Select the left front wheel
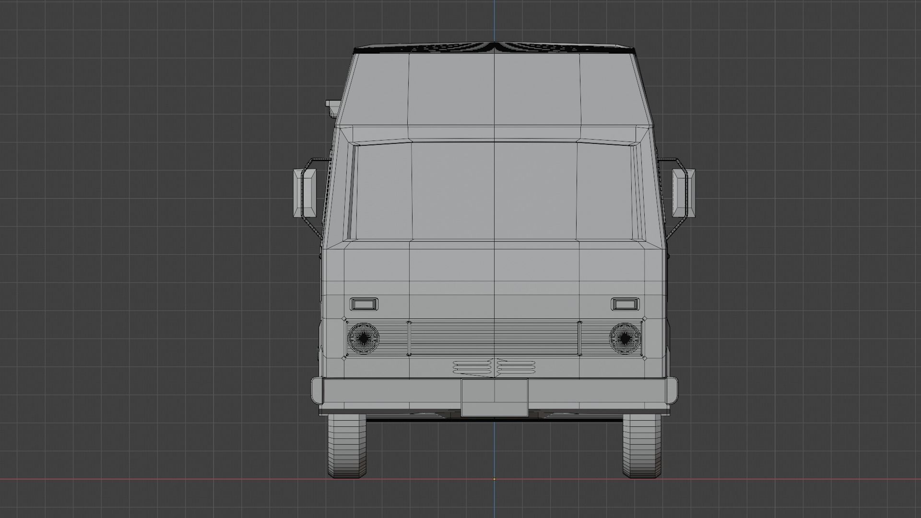This screenshot has height=518, width=921. (347, 446)
